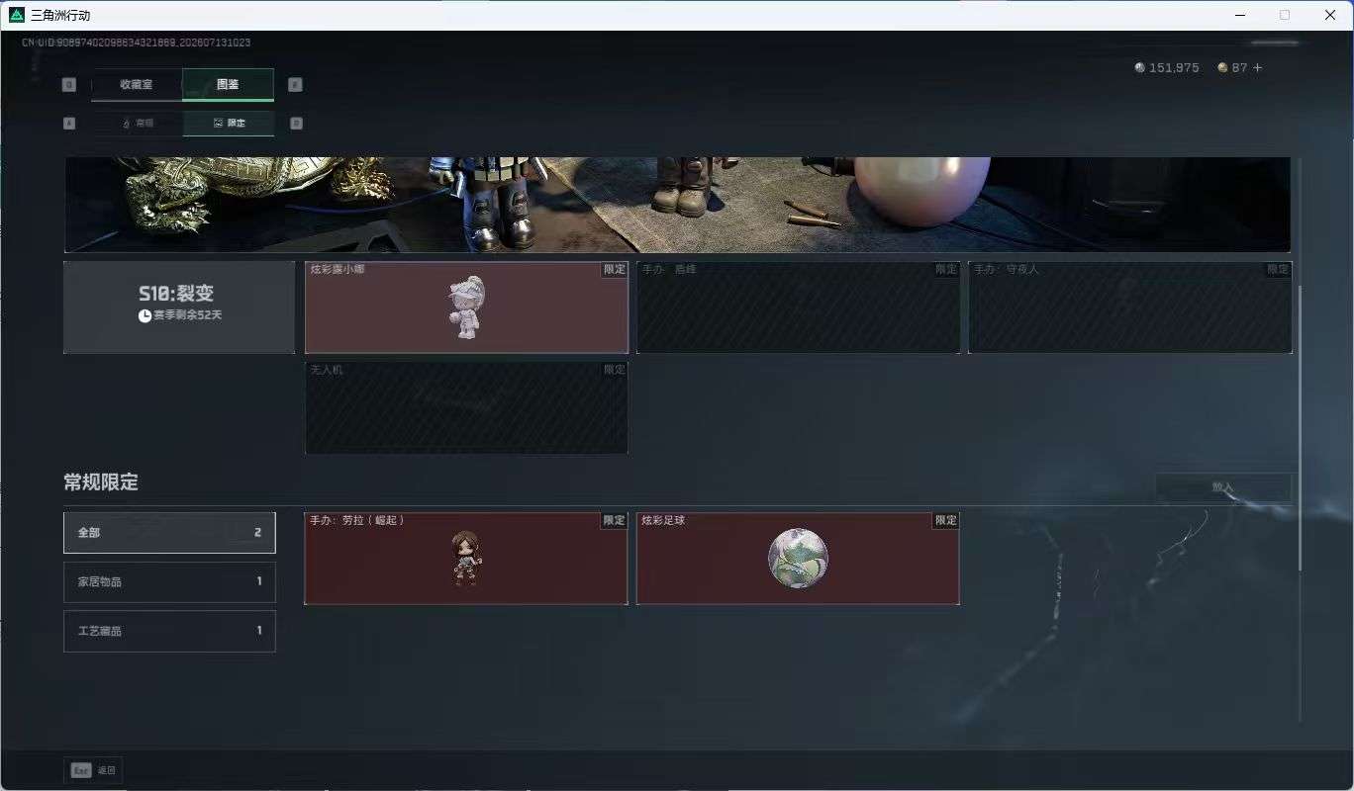Select the 家居物品 category filter

[169, 581]
